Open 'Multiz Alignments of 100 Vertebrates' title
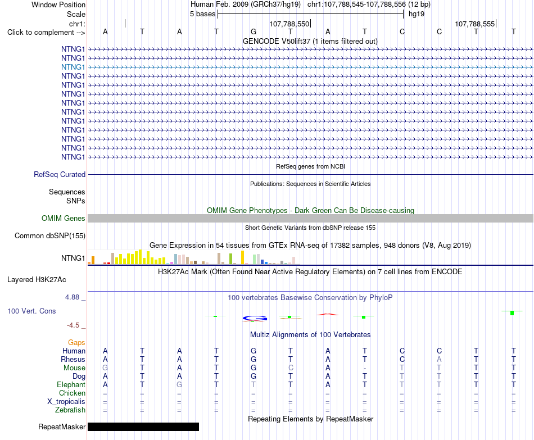The height and width of the screenshot is (440, 534). [310, 335]
